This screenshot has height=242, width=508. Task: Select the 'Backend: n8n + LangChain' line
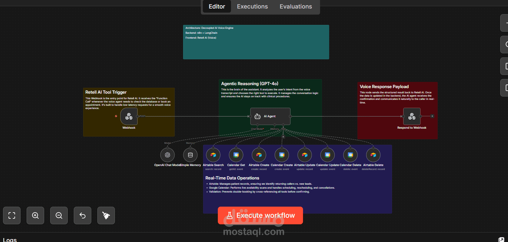tap(201, 33)
